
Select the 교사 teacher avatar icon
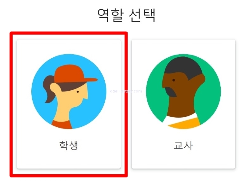coord(183,92)
